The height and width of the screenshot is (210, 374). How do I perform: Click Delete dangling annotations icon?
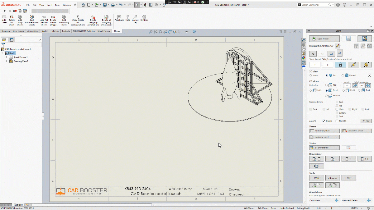click(x=93, y=17)
